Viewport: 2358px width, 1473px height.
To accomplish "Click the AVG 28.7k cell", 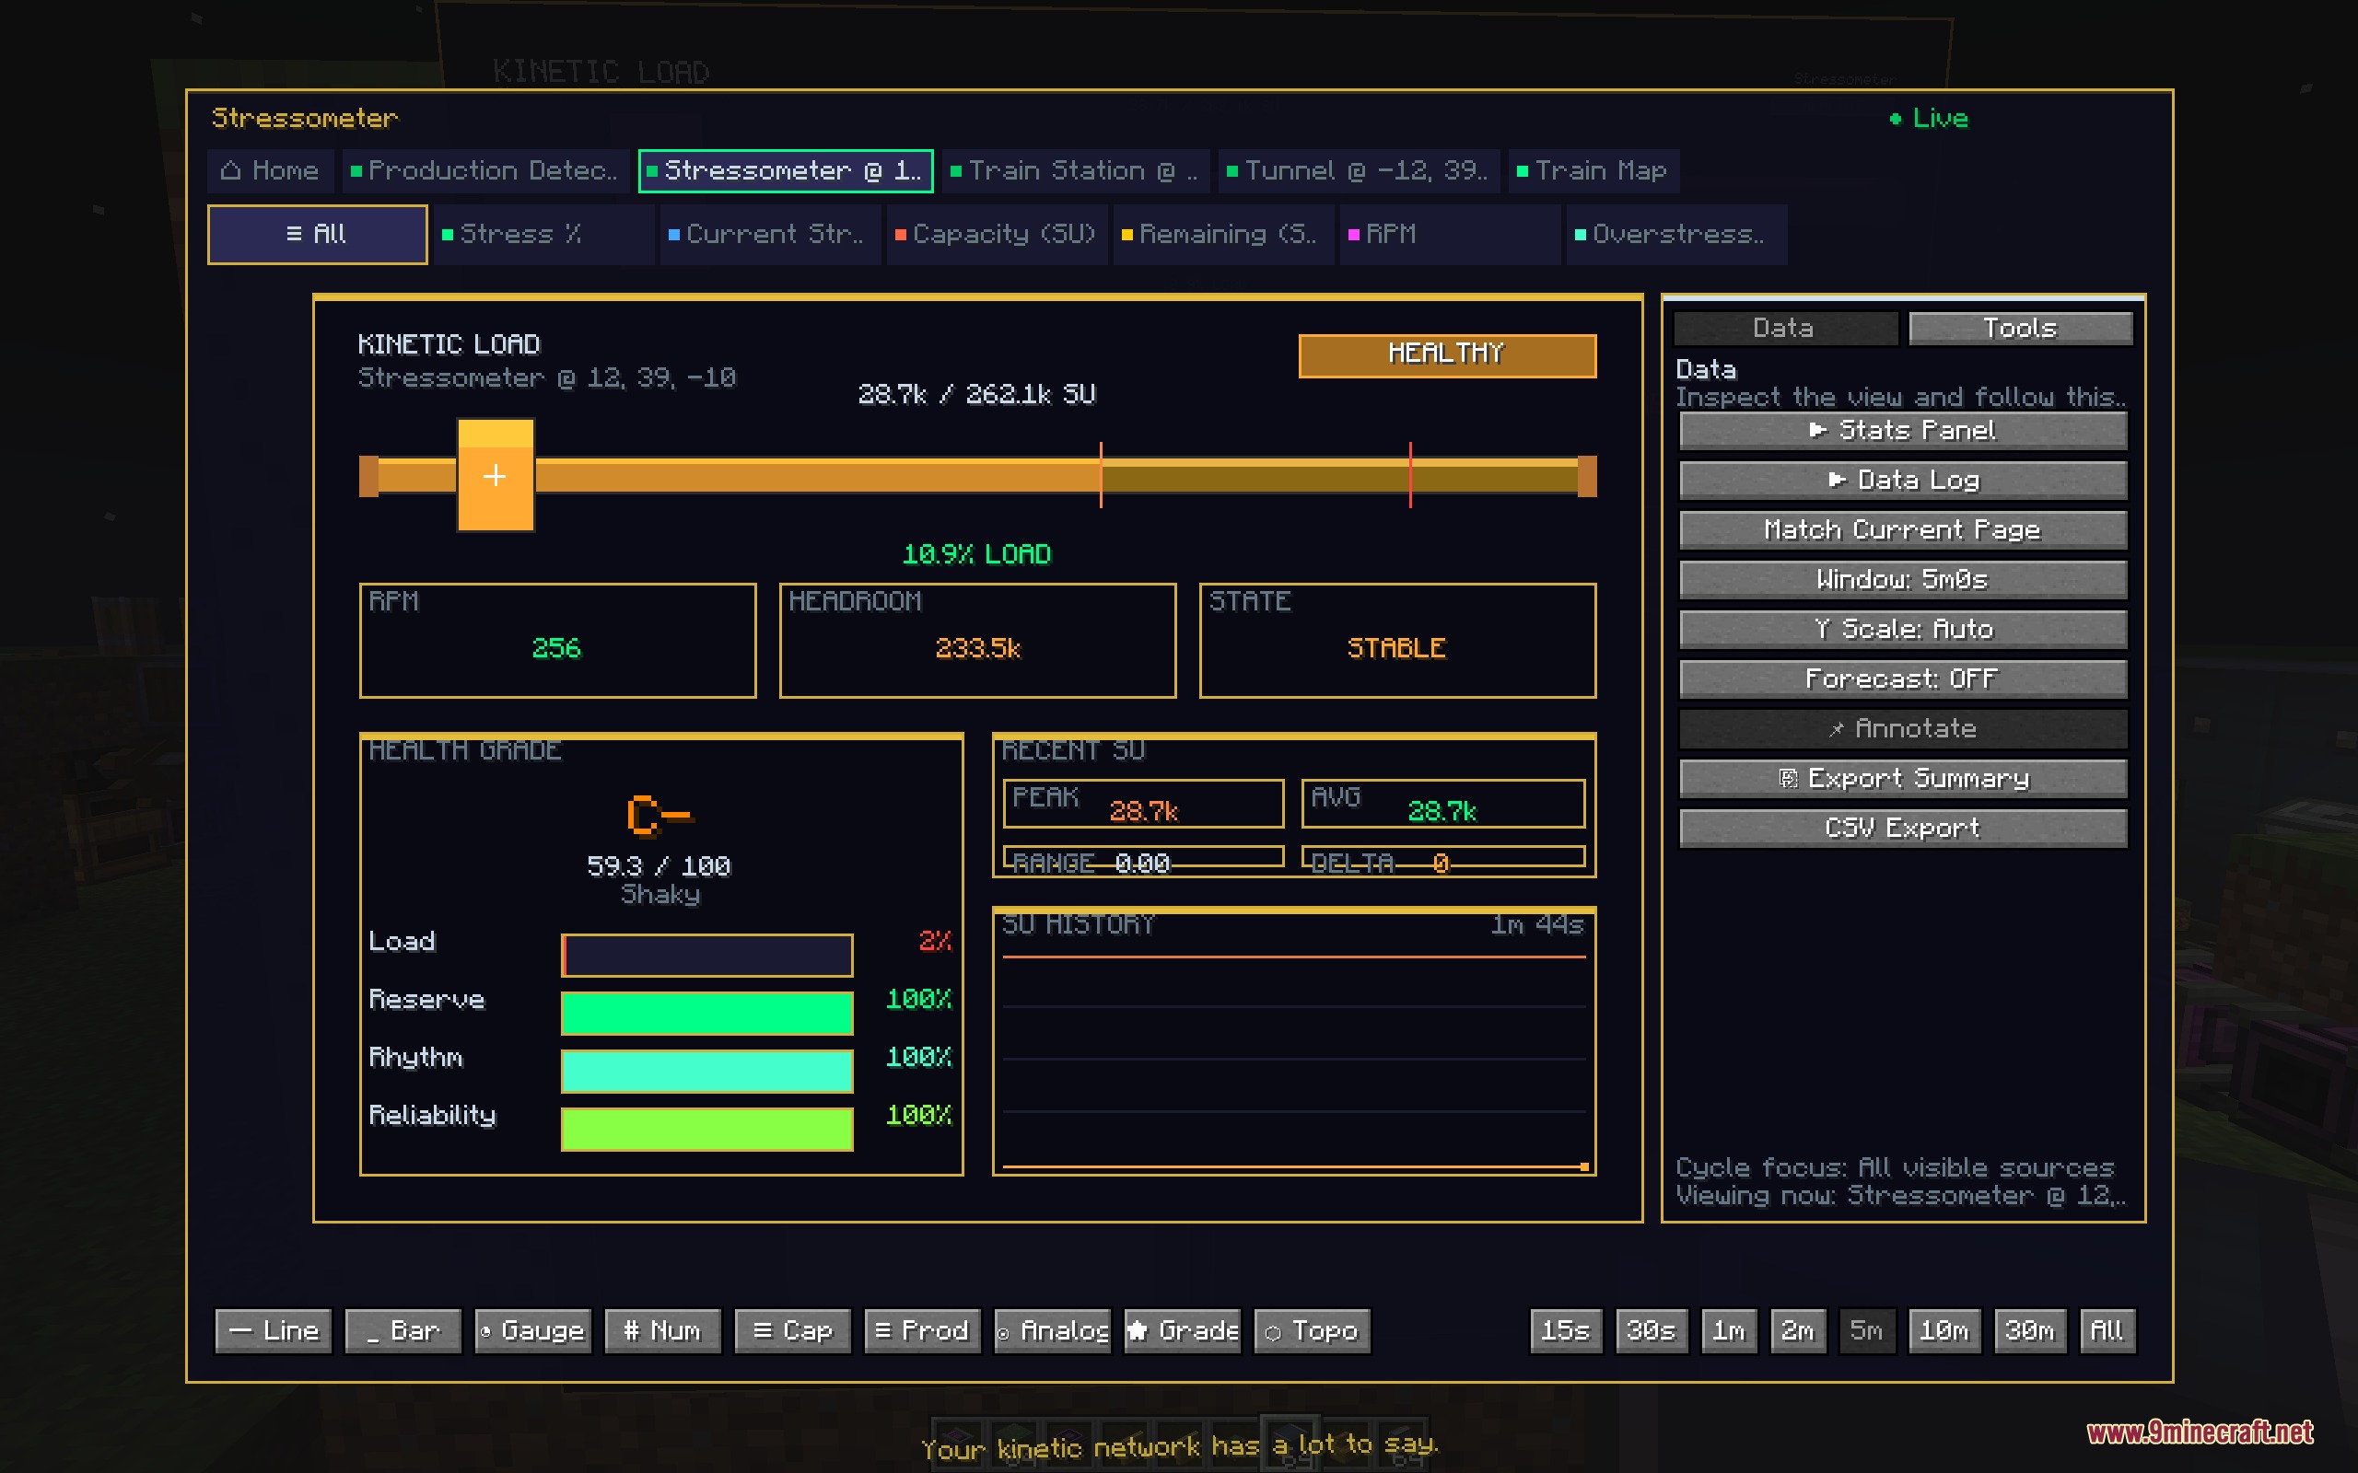I will (x=1442, y=804).
